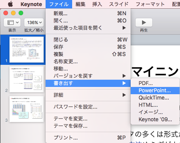Screen dimensions: 180x143
Task: Open the スライド menu
Action: 119,4
